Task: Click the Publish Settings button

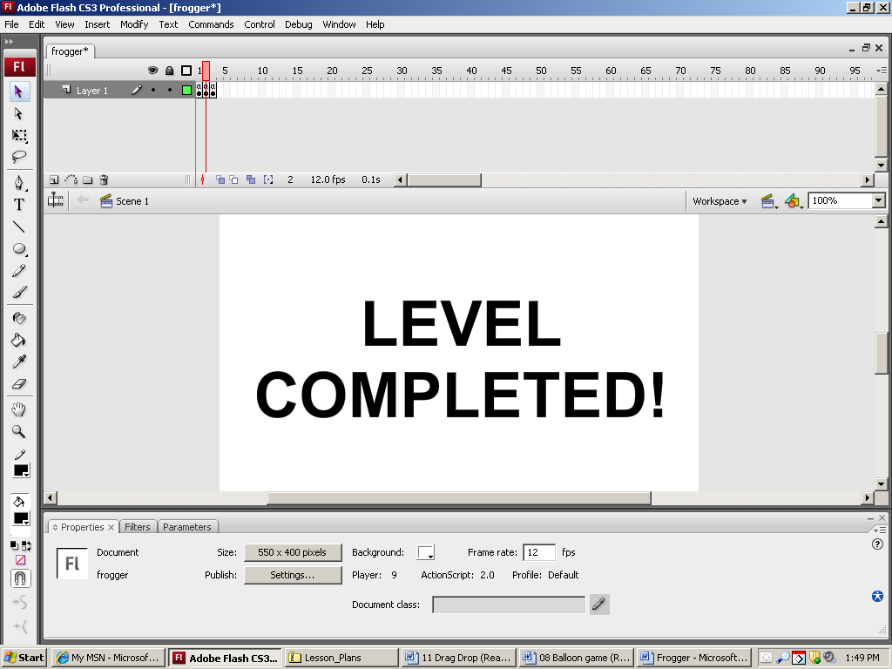Action: [292, 575]
